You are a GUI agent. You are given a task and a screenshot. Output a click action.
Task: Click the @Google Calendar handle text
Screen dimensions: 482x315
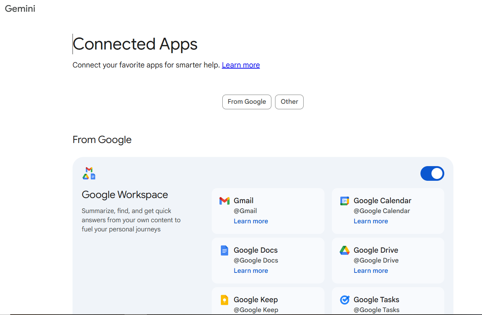pyautogui.click(x=382, y=211)
